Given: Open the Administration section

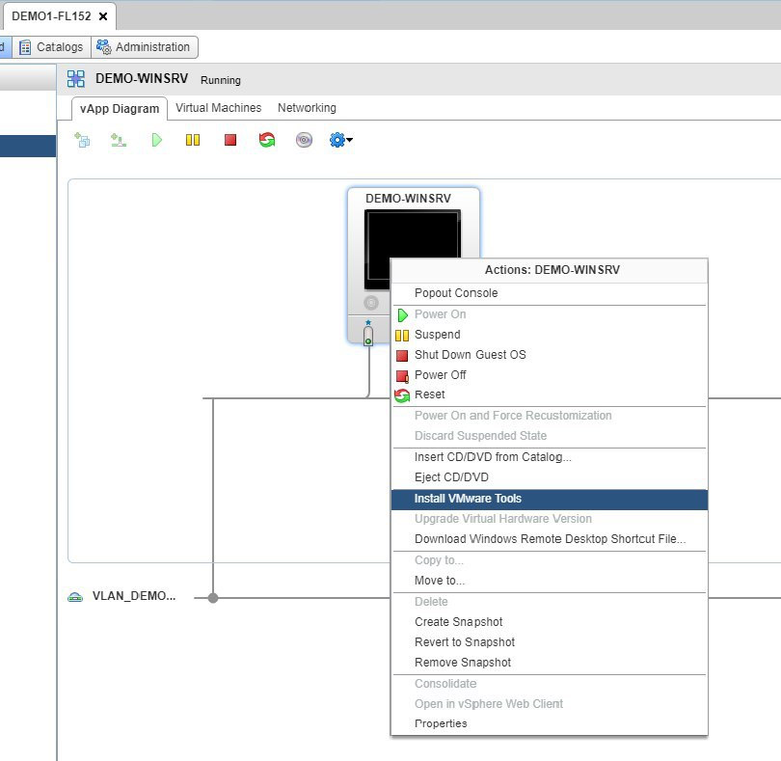Looking at the screenshot, I should pos(145,47).
